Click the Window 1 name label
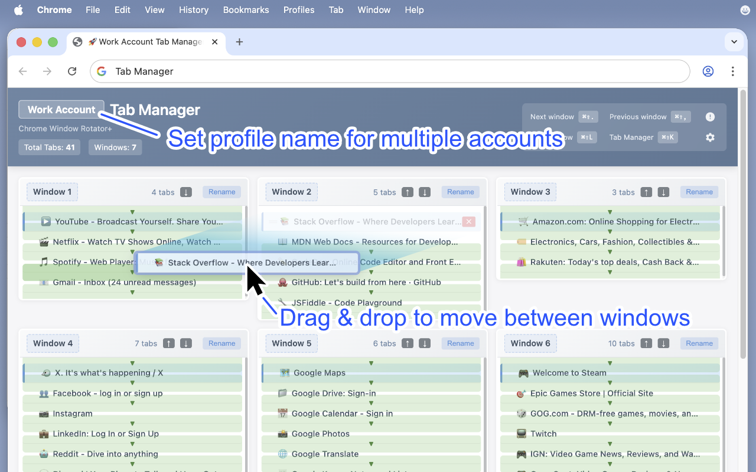The width and height of the screenshot is (756, 472). (x=53, y=192)
